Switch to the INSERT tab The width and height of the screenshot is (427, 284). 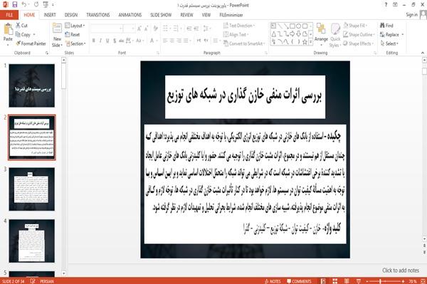(50, 15)
